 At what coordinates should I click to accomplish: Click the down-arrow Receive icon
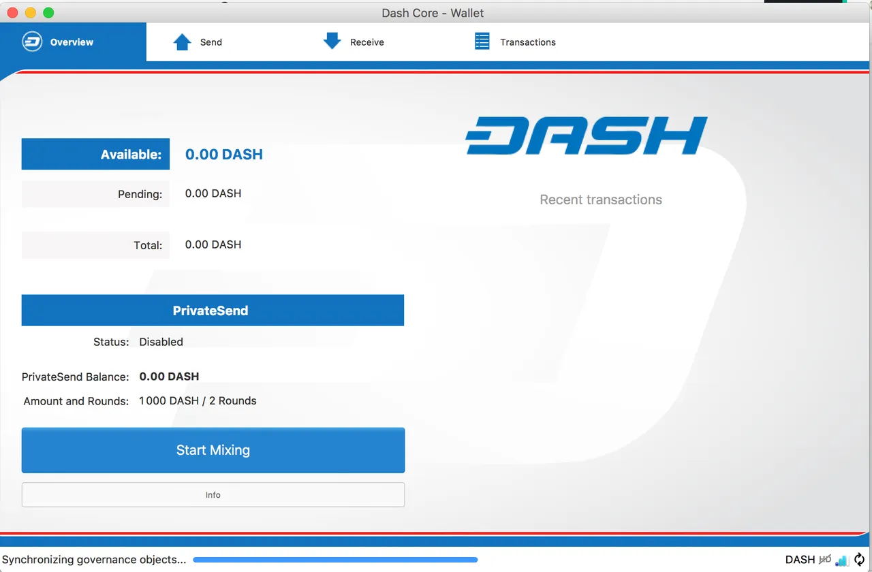[332, 42]
